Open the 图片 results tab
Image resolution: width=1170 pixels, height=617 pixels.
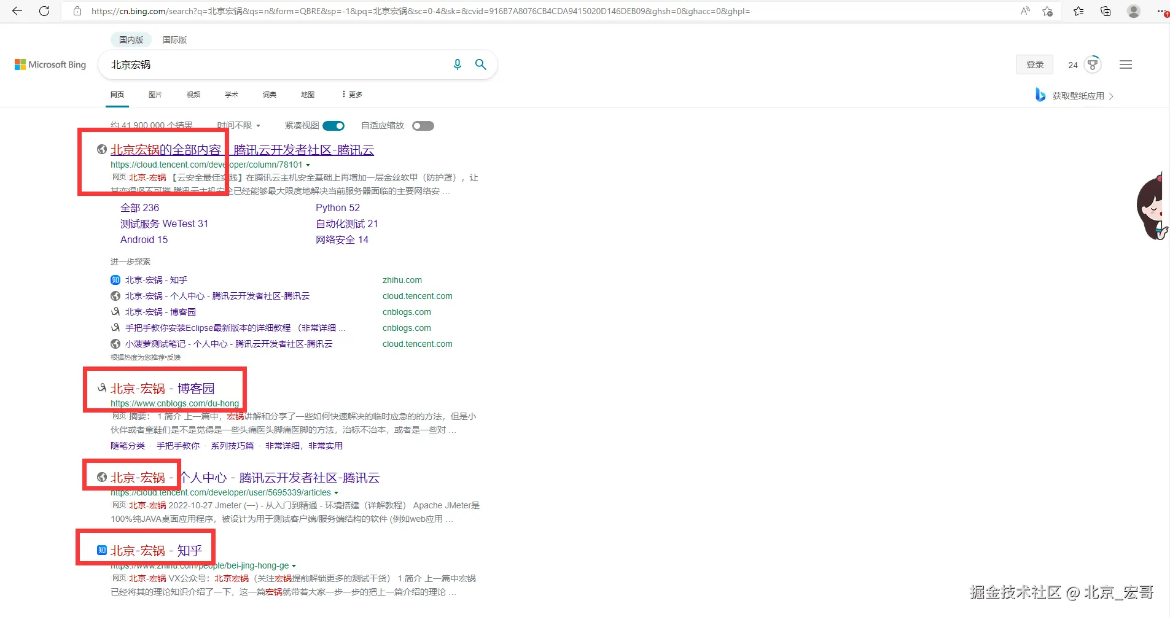click(x=155, y=95)
